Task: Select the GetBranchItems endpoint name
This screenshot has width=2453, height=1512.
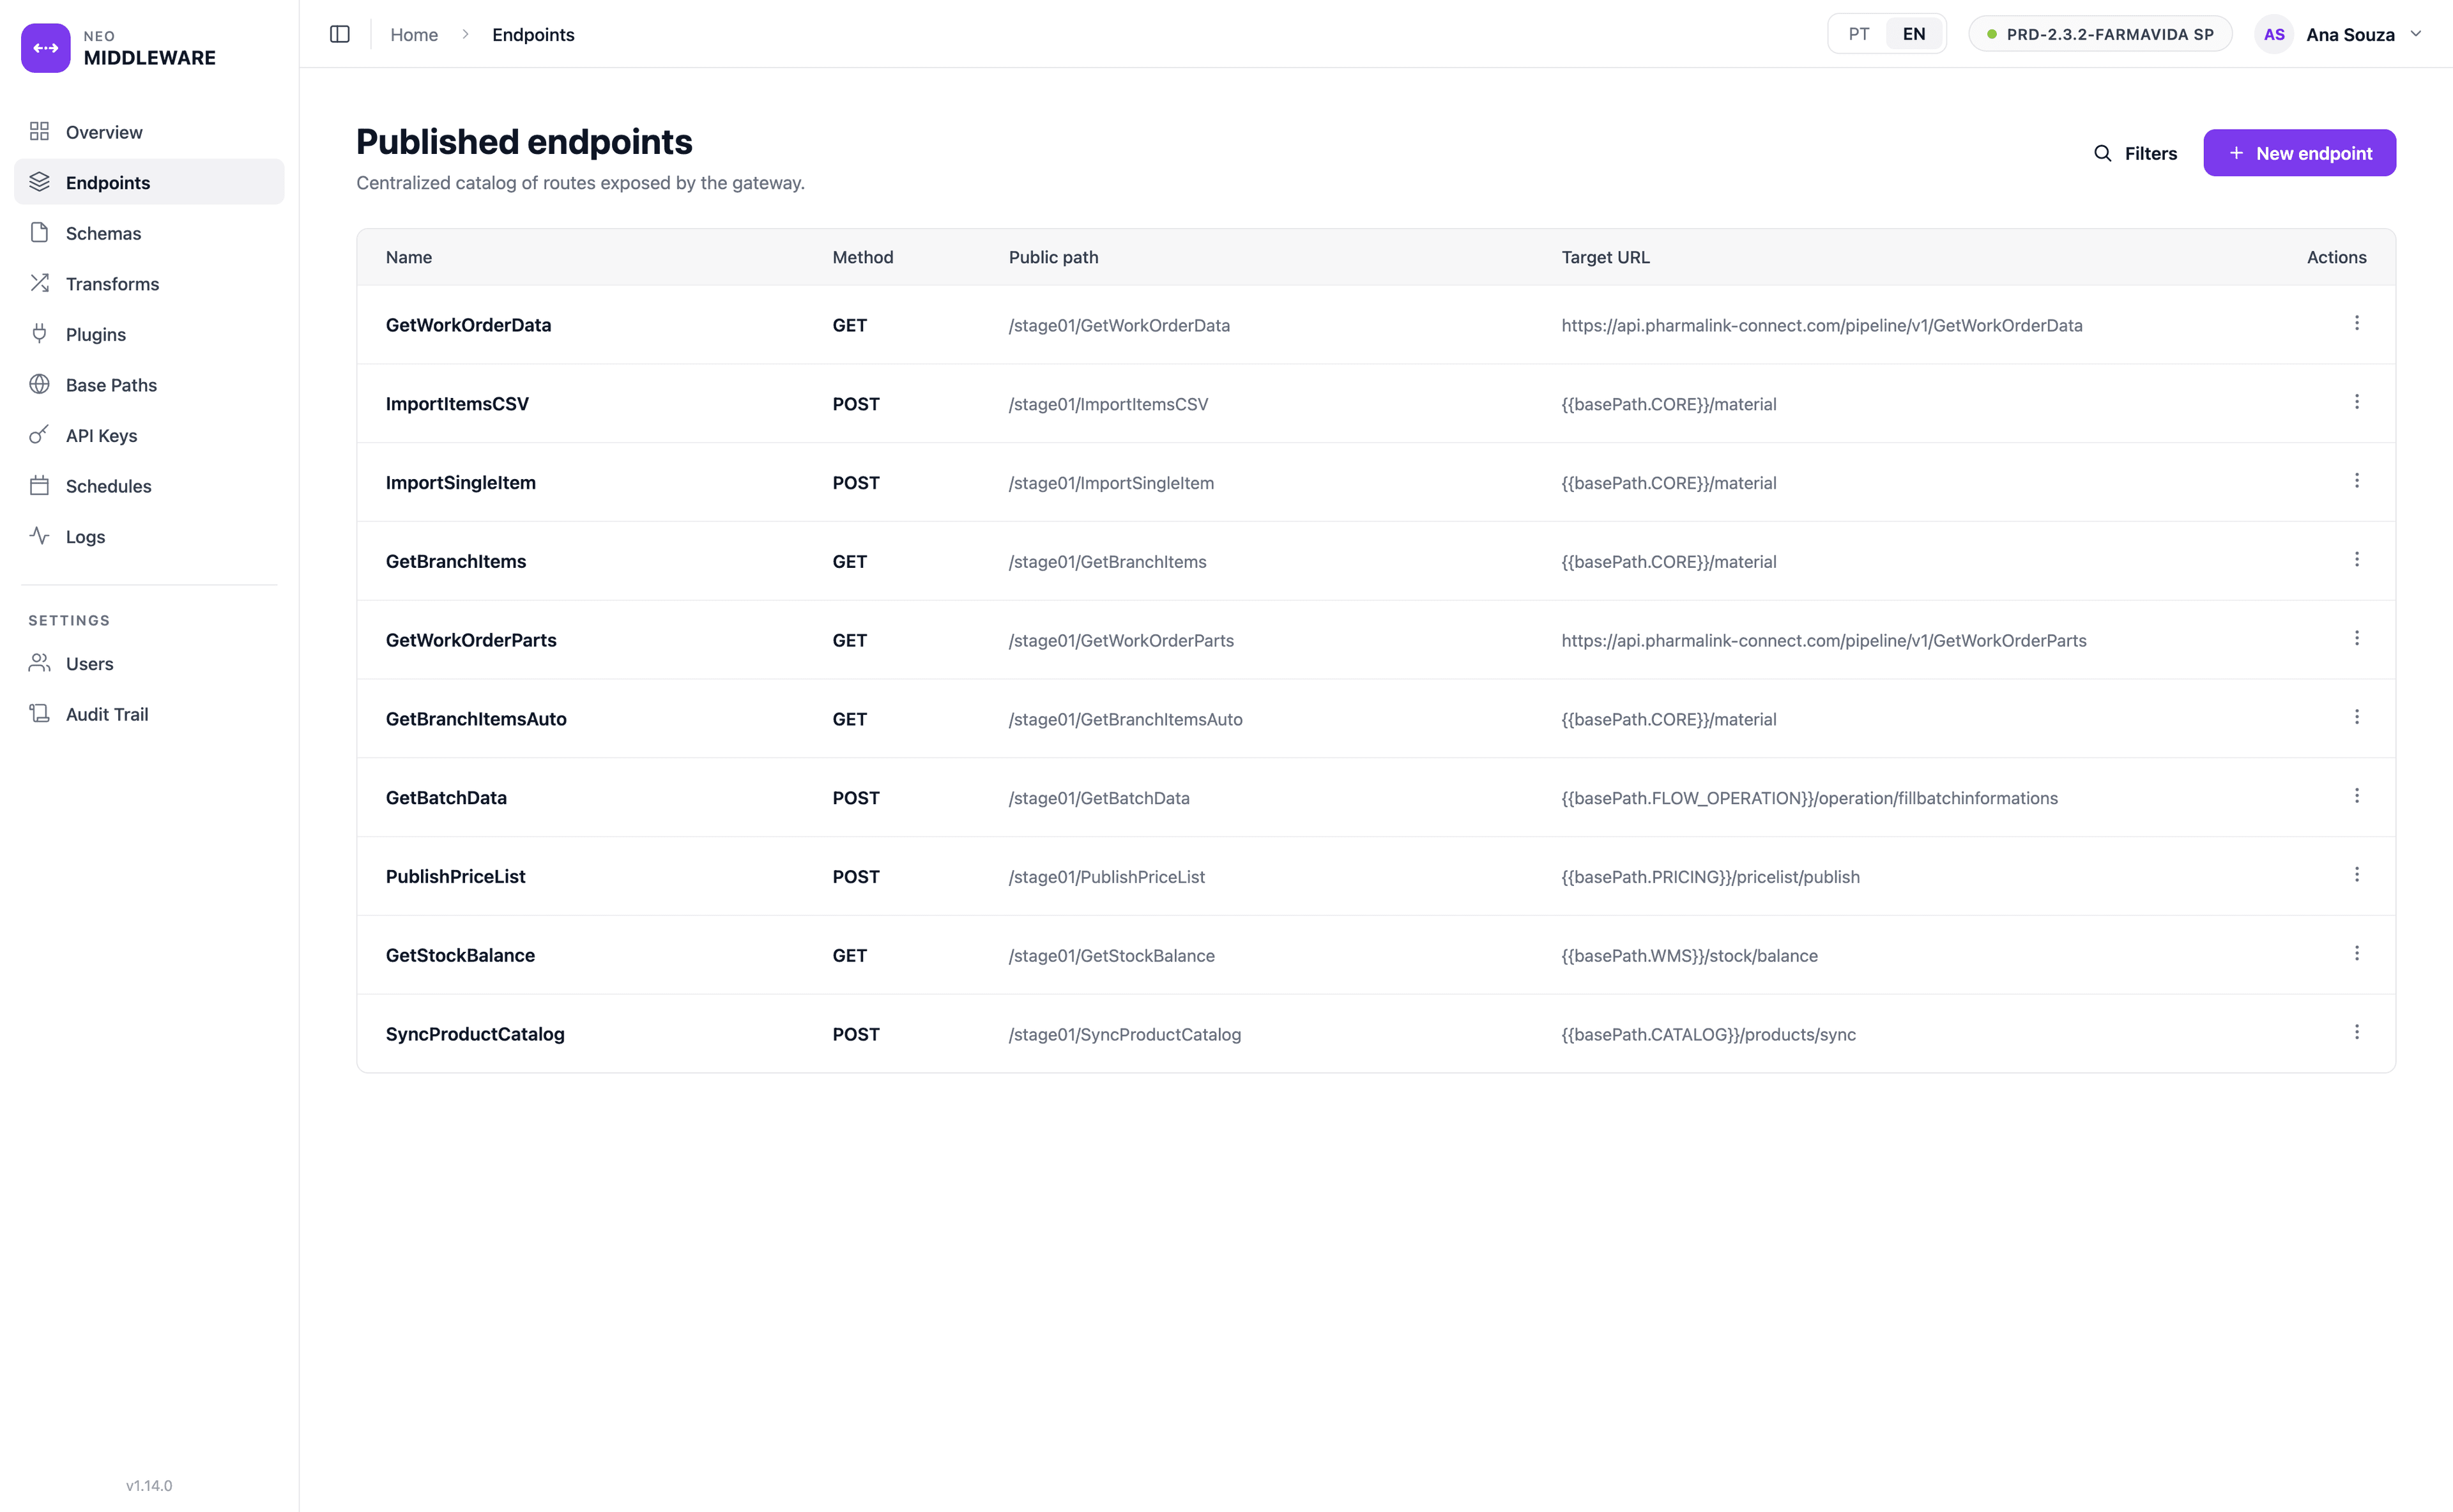Action: point(456,562)
